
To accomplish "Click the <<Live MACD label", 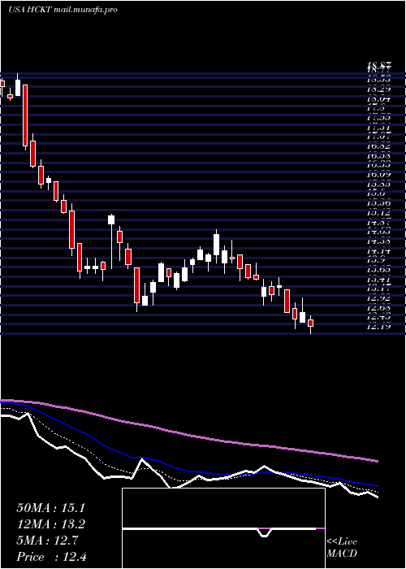I will point(342,548).
